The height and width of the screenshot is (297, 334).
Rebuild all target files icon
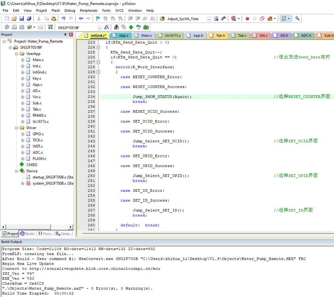22,27
